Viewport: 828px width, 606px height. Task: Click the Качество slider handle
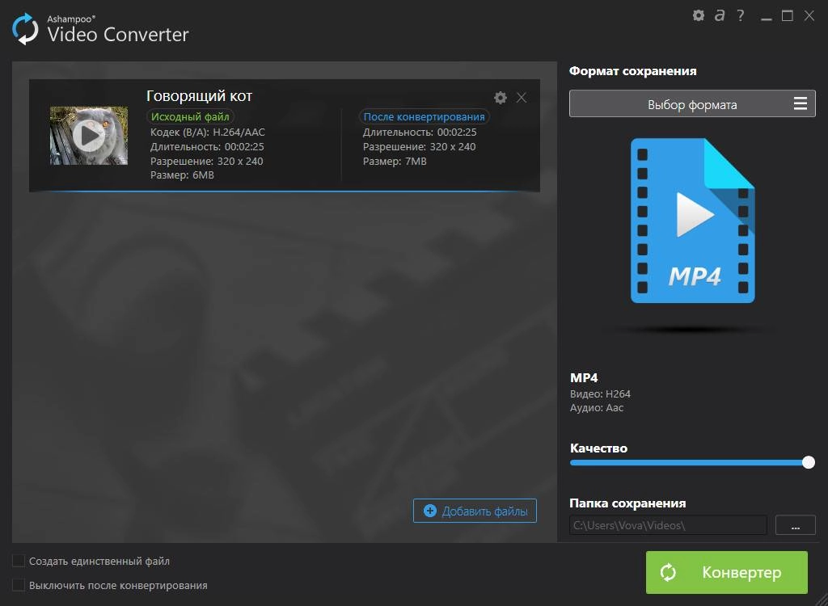pos(809,462)
